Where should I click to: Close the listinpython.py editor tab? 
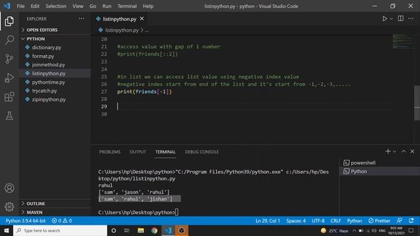(x=142, y=19)
